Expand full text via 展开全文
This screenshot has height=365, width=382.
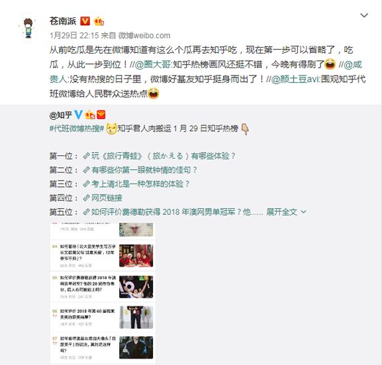pyautogui.click(x=286, y=212)
